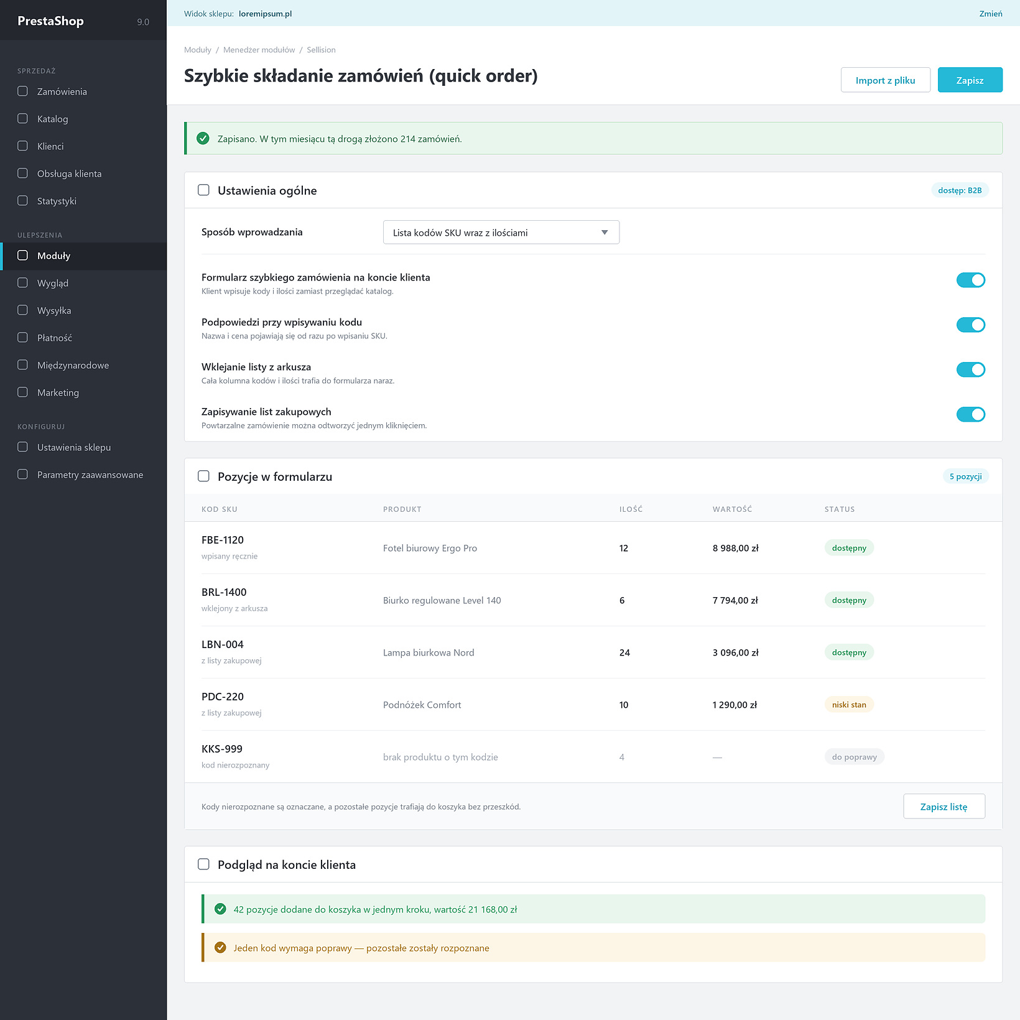Click the Zapisz button
The image size is (1020, 1020).
[970, 80]
